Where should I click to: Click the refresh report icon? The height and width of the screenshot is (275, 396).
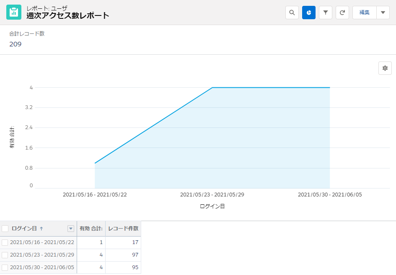(342, 13)
